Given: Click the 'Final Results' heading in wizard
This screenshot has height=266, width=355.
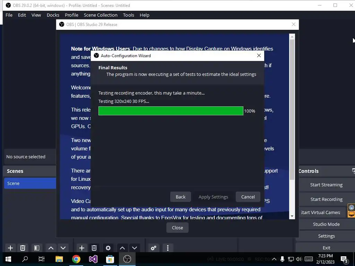Looking at the screenshot, I should [x=113, y=68].
